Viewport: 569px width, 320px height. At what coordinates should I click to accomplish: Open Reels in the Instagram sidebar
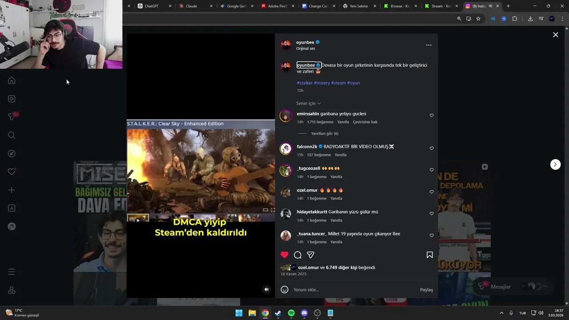tap(12, 99)
